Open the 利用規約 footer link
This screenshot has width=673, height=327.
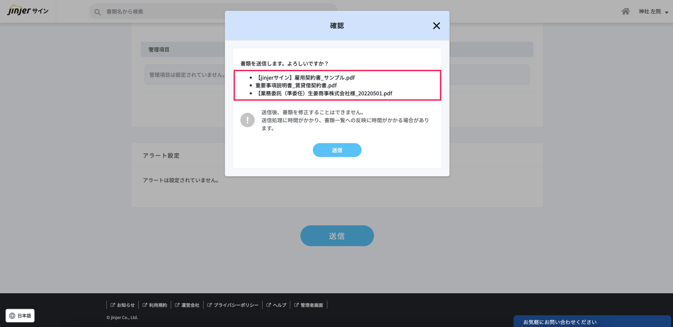click(x=155, y=305)
